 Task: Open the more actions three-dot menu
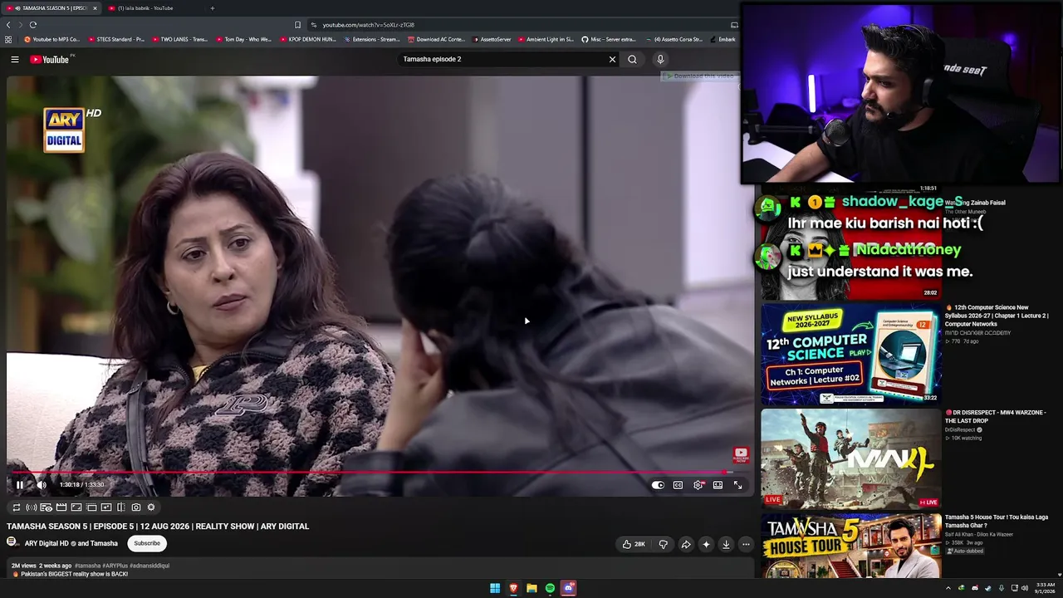[746, 544]
